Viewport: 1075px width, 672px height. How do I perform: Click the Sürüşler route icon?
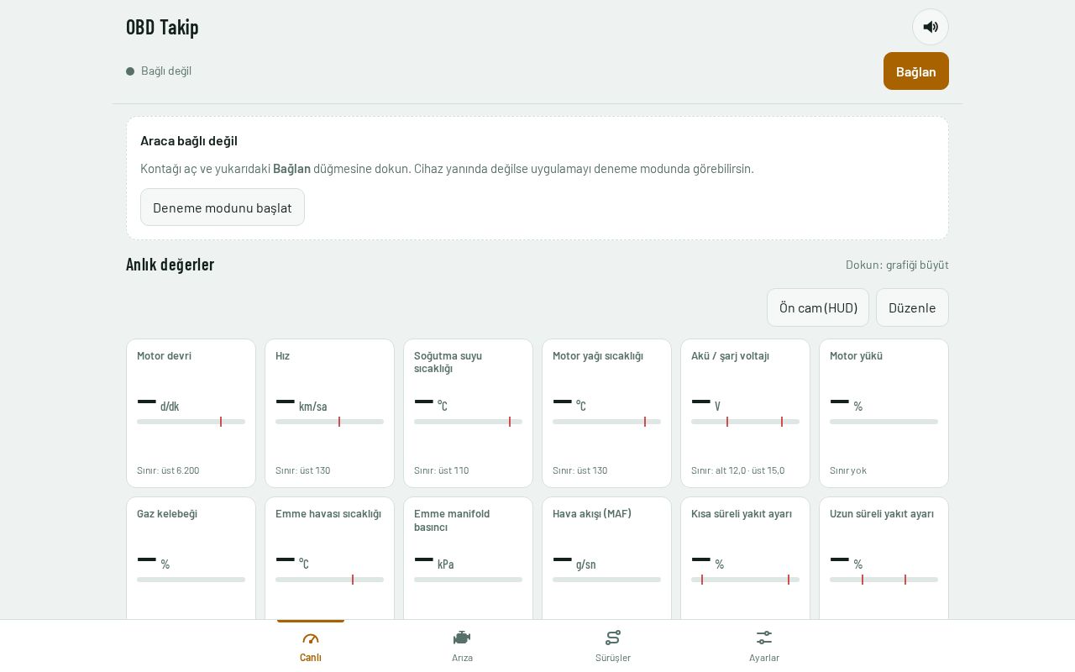(613, 638)
